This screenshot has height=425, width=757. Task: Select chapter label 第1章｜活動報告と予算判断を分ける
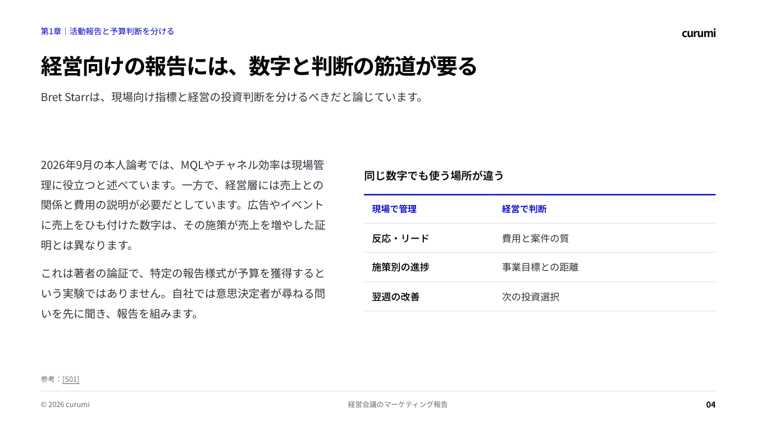pyautogui.click(x=108, y=31)
